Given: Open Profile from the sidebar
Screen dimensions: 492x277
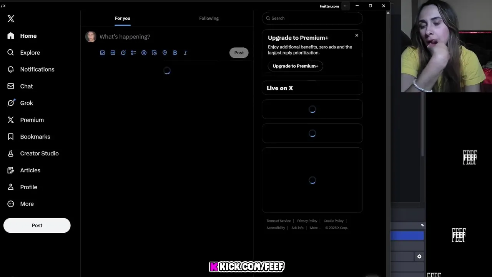Looking at the screenshot, I should tap(22, 187).
